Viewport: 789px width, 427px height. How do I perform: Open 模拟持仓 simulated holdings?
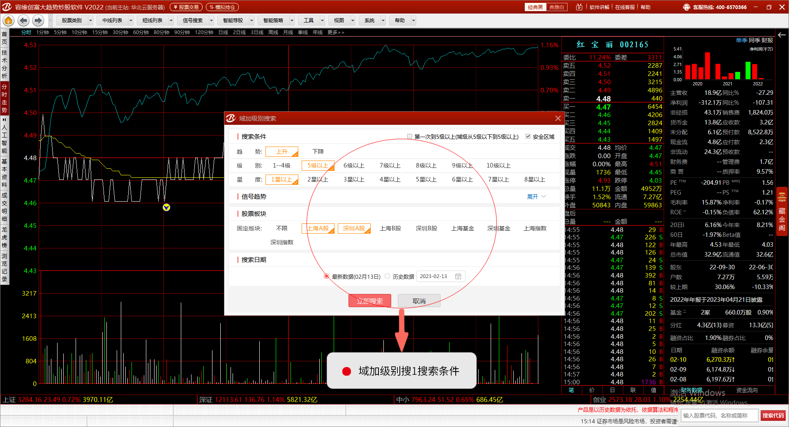point(222,7)
